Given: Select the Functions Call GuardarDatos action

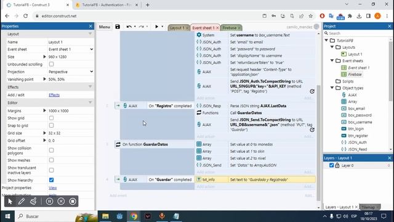Looking at the screenshot, I should pos(255,113).
